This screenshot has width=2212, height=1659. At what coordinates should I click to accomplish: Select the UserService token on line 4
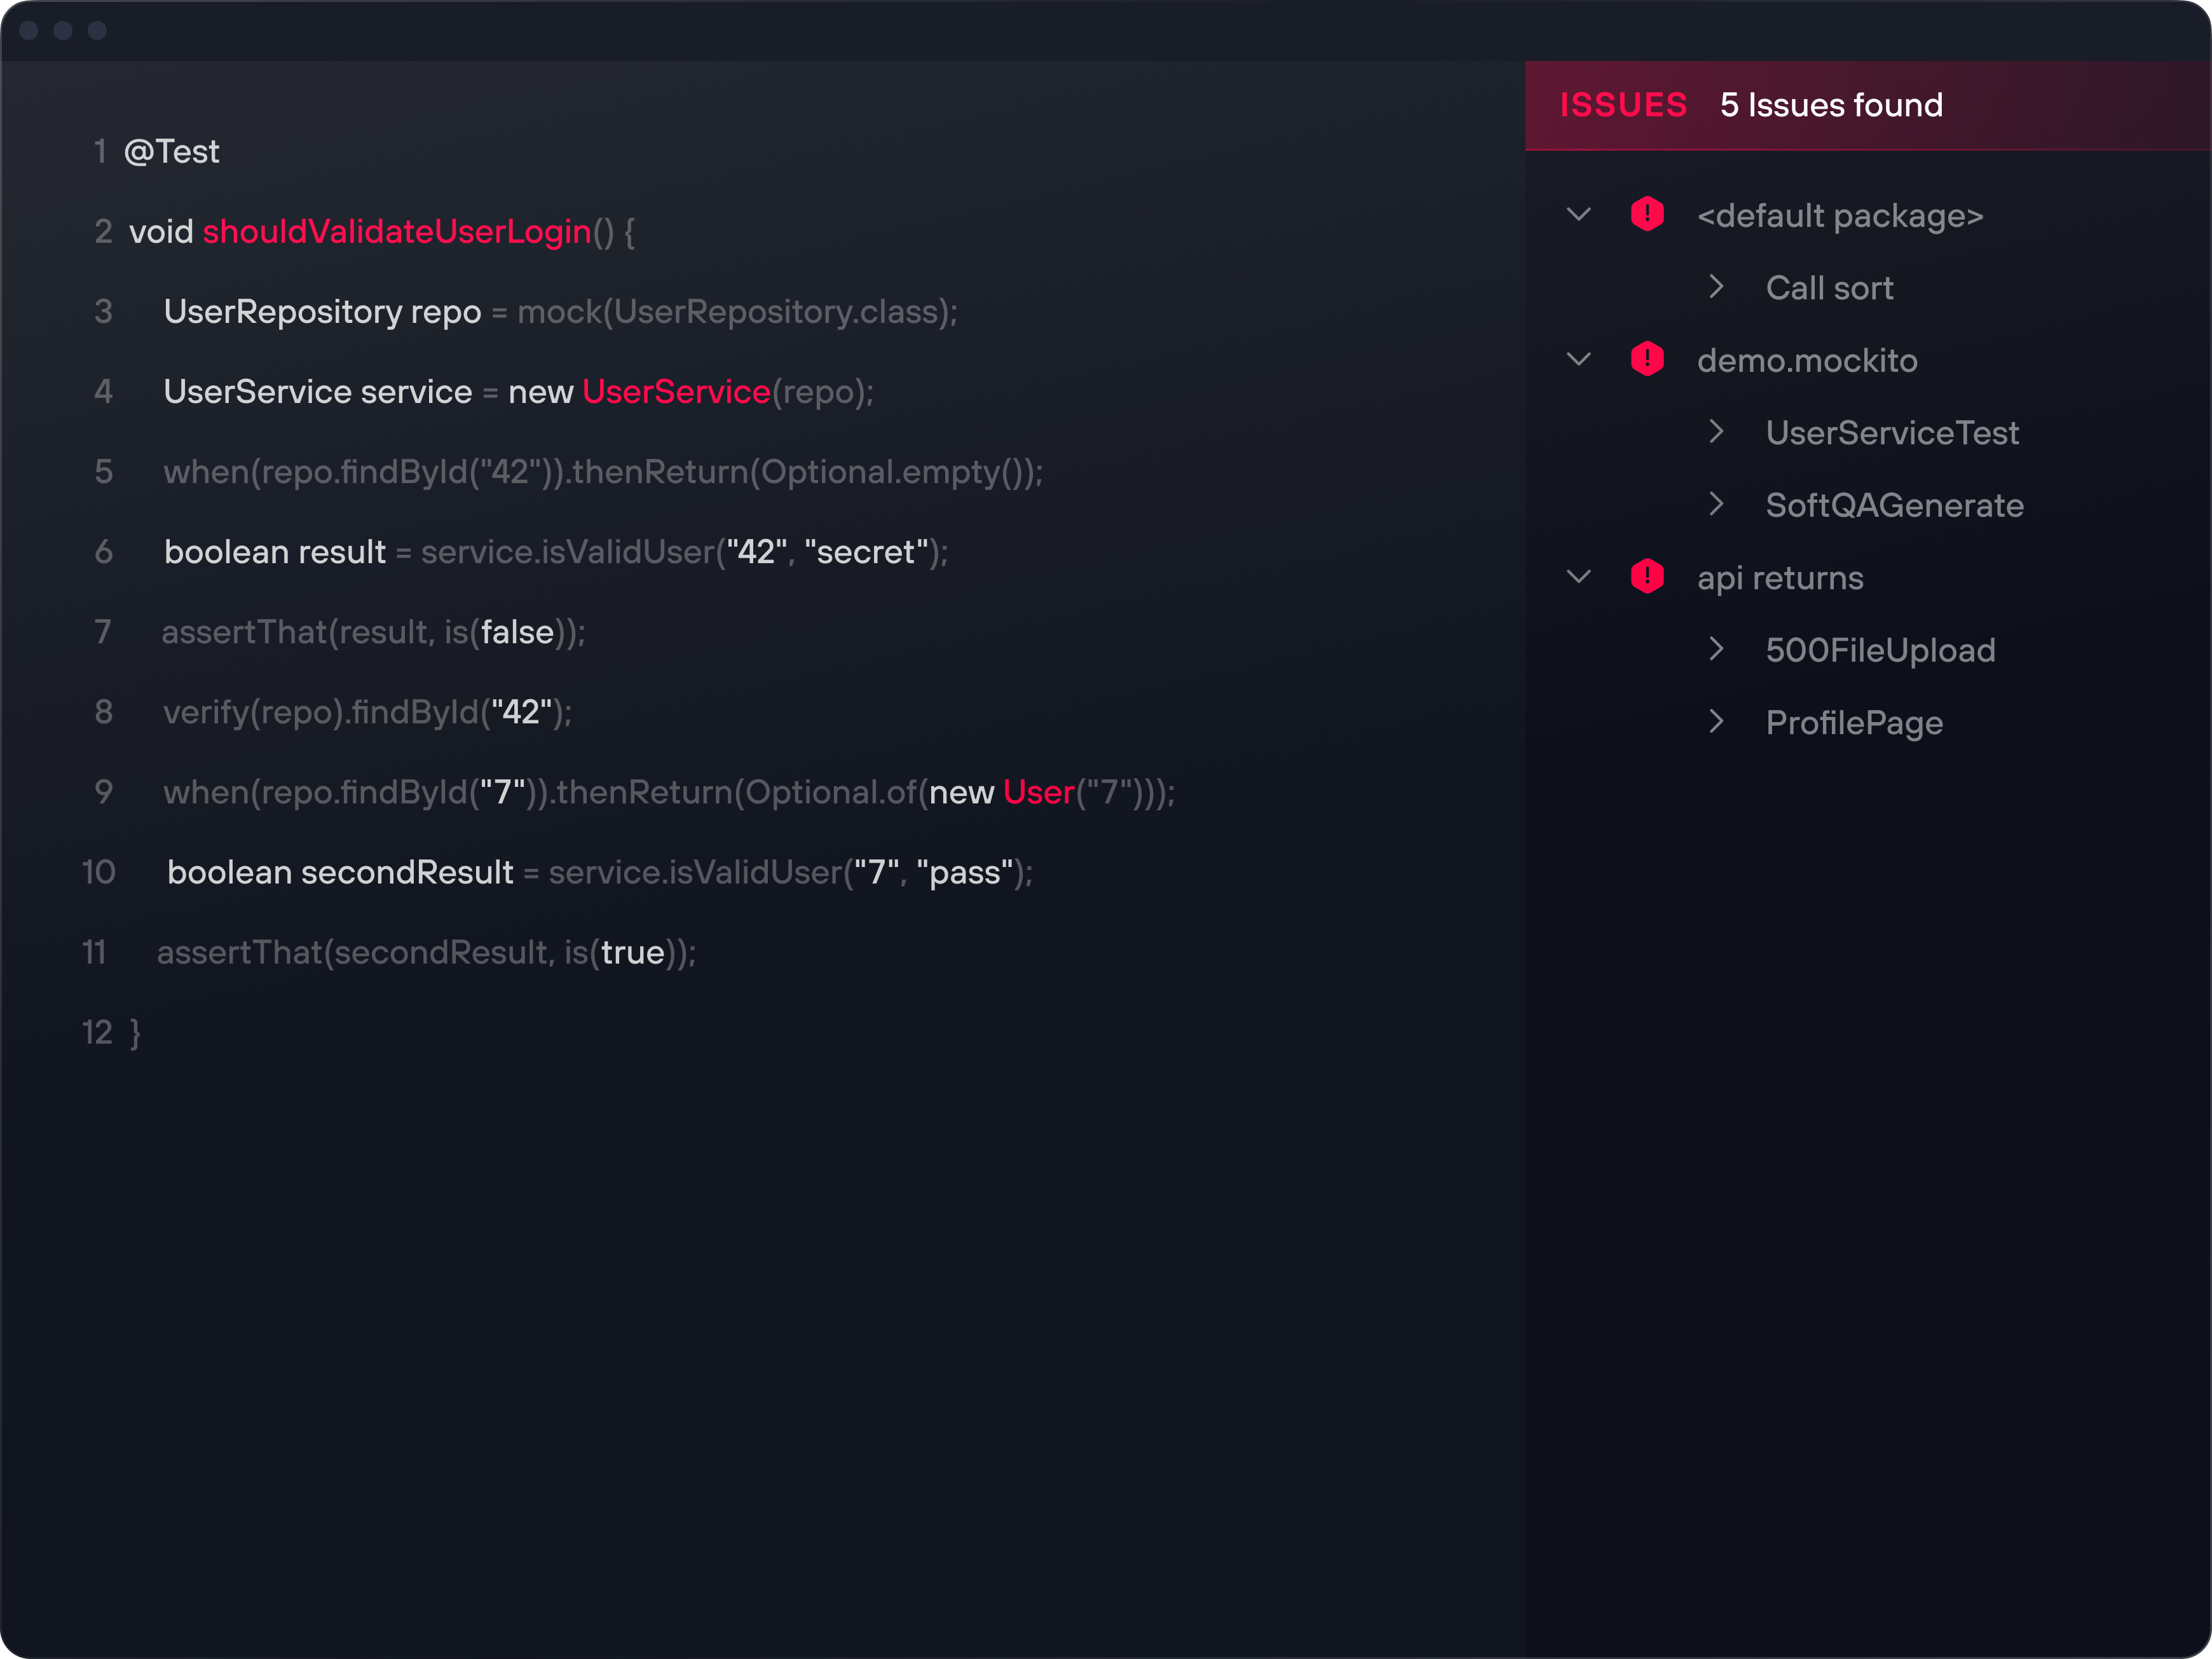[676, 391]
